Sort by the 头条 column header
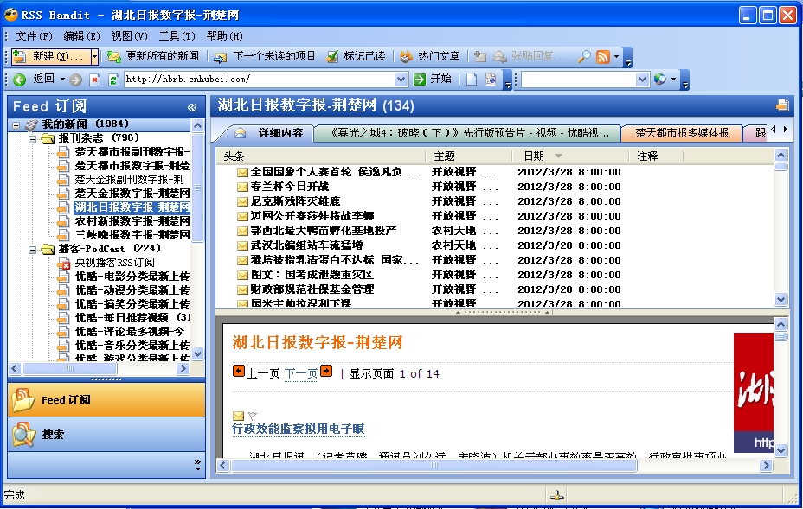The height and width of the screenshot is (509, 803). click(x=322, y=156)
